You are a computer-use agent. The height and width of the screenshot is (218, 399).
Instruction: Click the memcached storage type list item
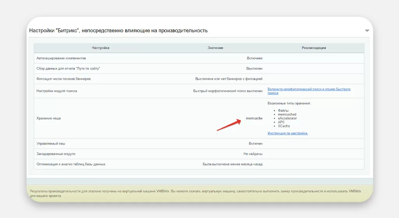[x=287, y=114]
